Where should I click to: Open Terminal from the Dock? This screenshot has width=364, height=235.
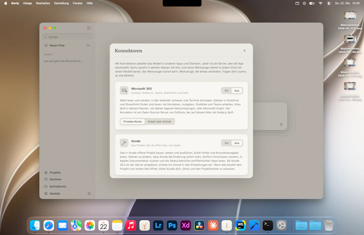pos(268,225)
